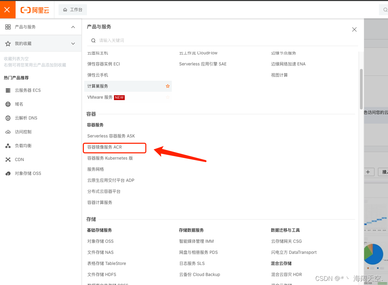The height and width of the screenshot is (285, 388).
Task: Open 日志服务 SLS
Action: pyautogui.click(x=192, y=264)
